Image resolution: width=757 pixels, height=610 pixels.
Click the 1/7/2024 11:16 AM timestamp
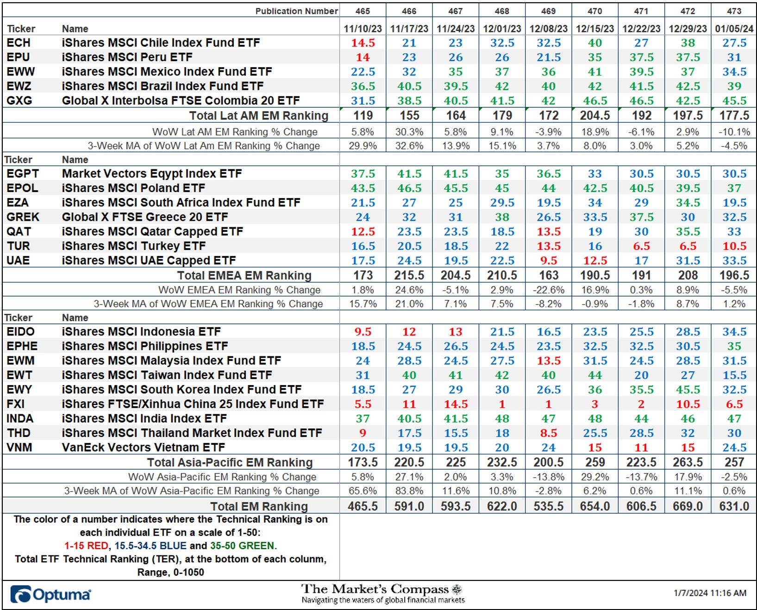[x=710, y=593]
